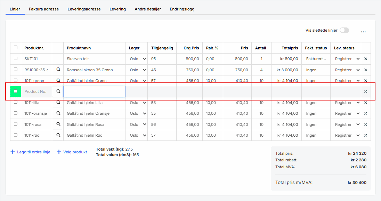Open Lev. status dropdown for 1011-rød
The width and height of the screenshot is (381, 201).
coord(347,135)
